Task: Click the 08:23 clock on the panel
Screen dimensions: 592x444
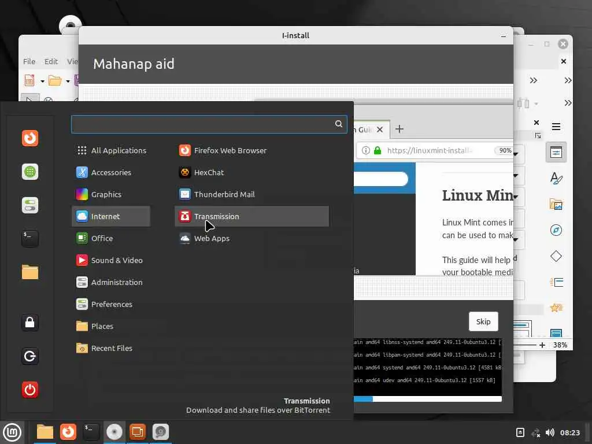Action: click(x=569, y=432)
